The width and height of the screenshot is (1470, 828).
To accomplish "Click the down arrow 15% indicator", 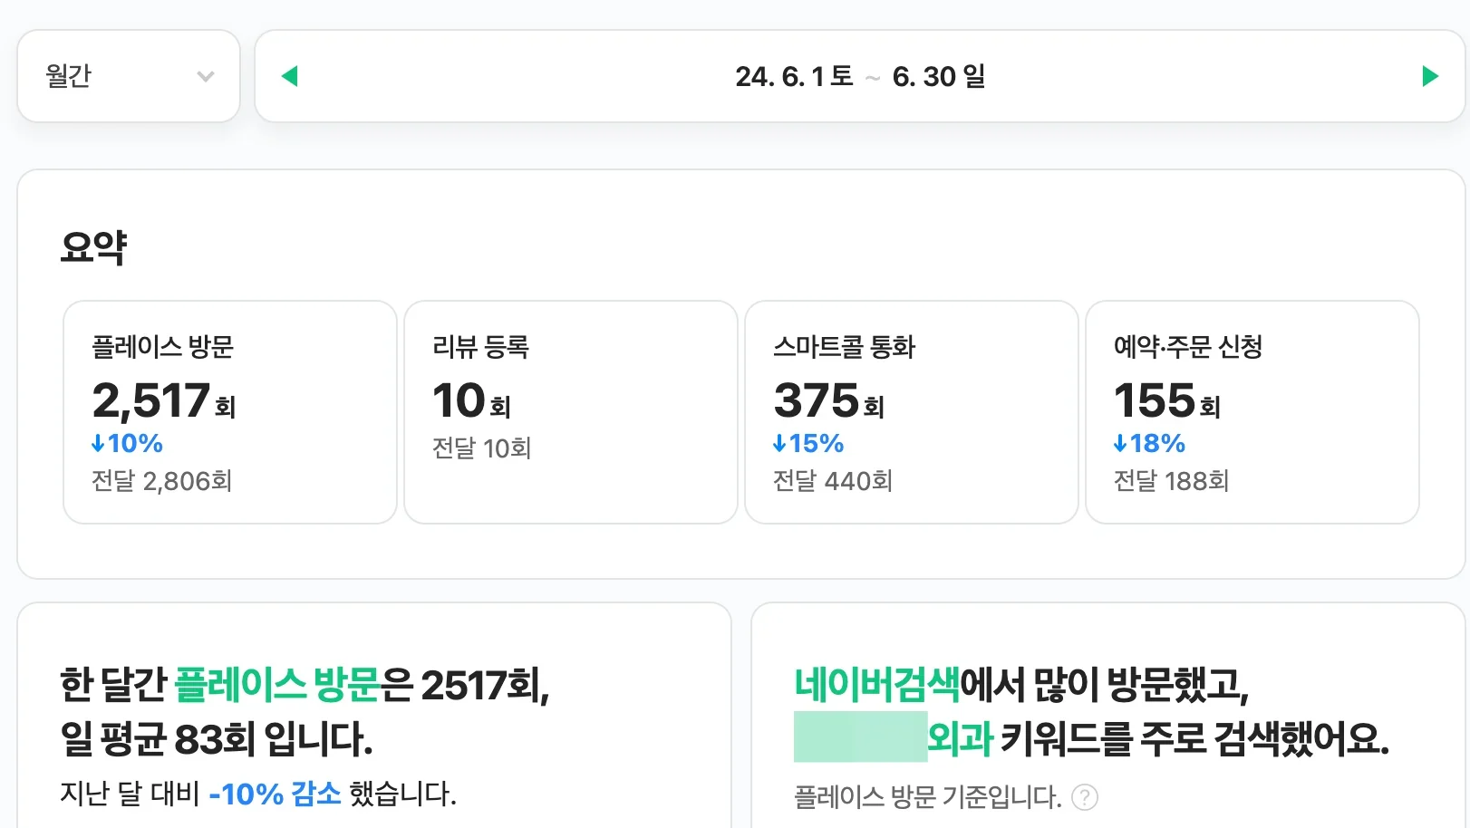I will (x=808, y=444).
